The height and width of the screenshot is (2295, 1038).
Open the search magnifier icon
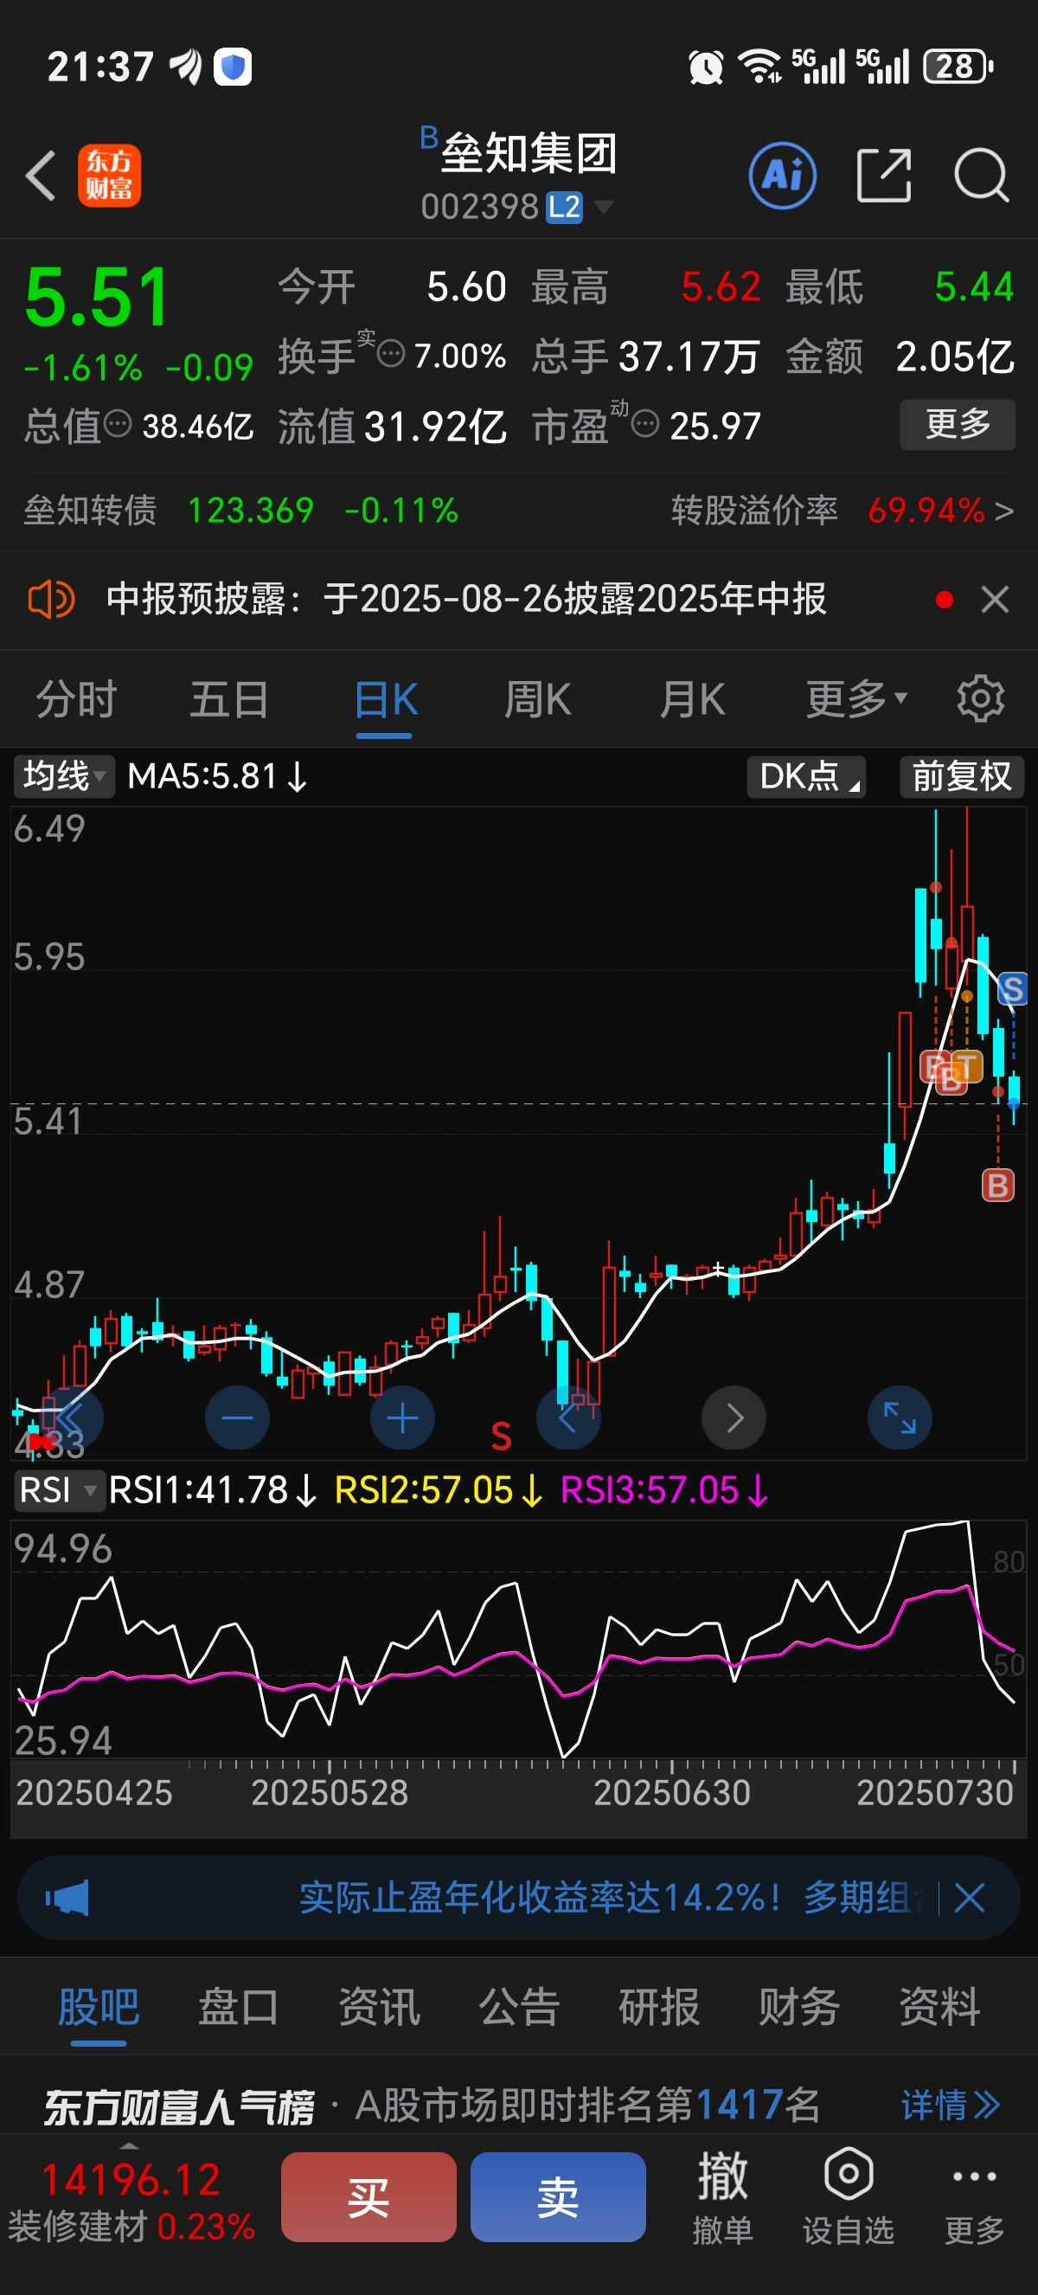click(x=981, y=175)
